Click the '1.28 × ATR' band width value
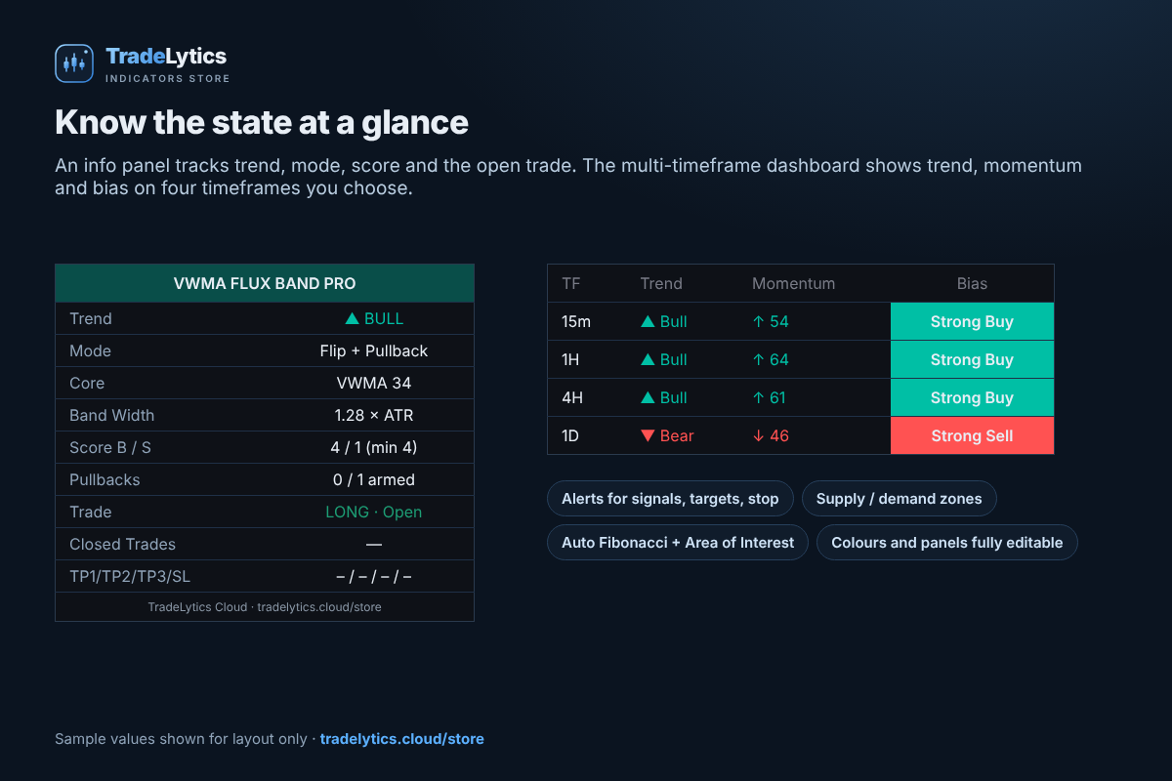The image size is (1172, 781). (374, 415)
